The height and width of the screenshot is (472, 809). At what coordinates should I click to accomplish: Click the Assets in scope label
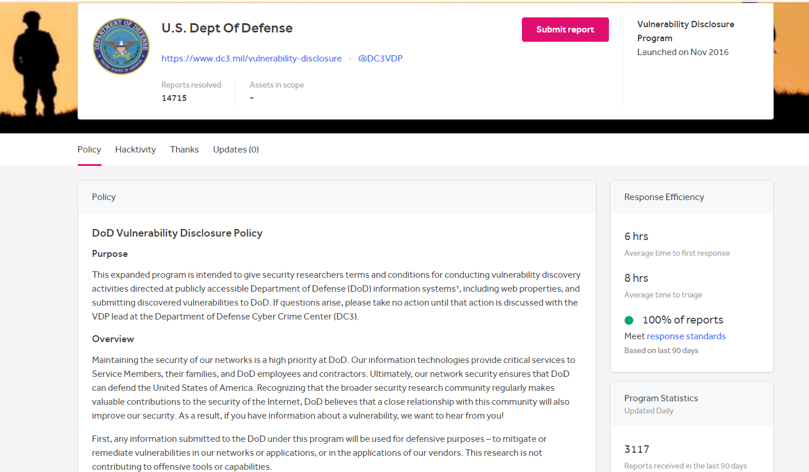pos(277,85)
